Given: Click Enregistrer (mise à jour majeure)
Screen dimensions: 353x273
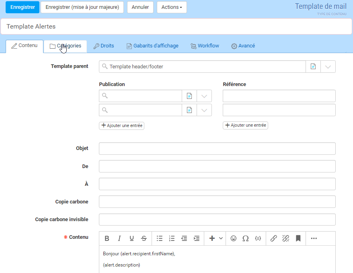Looking at the screenshot, I should point(82,7).
